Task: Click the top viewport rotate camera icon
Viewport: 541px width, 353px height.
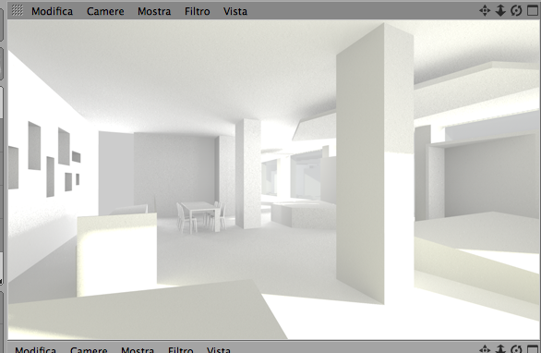Action: click(516, 11)
